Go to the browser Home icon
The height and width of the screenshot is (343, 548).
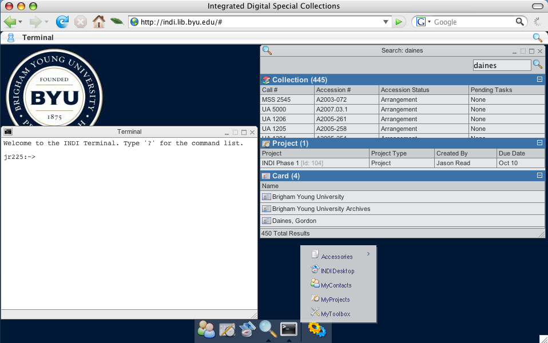99,22
